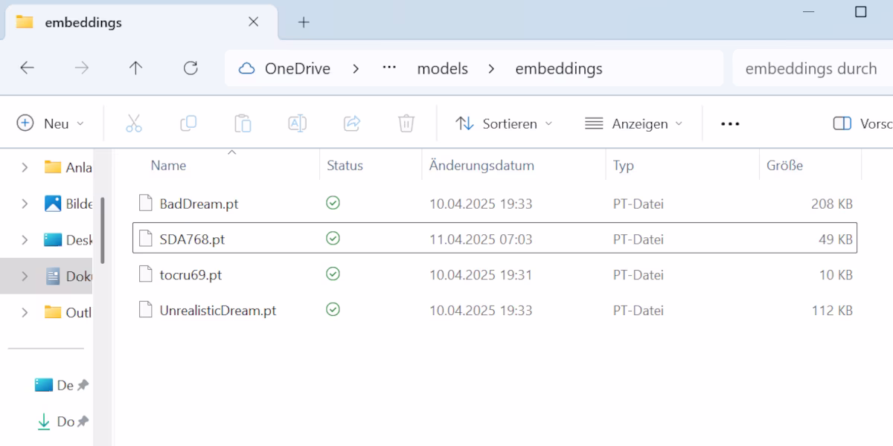Sort by Änderungsdatum column header
This screenshot has width=893, height=446.
click(481, 165)
